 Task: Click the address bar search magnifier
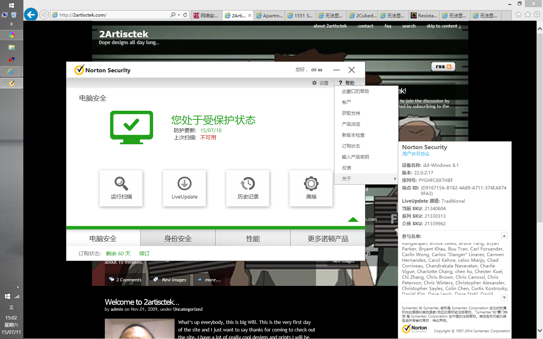pos(173,15)
